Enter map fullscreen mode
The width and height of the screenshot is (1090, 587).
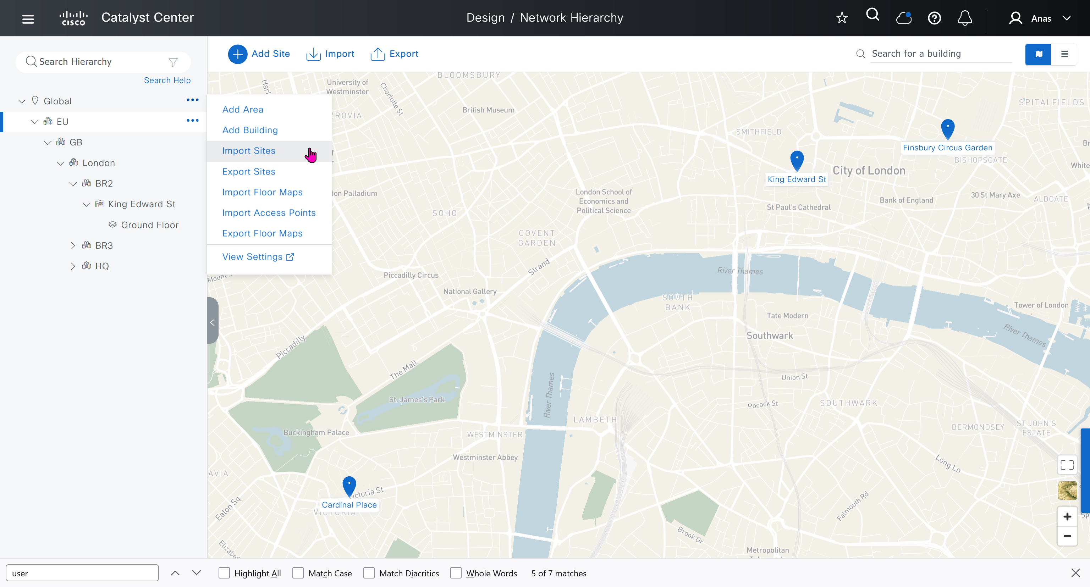click(1067, 465)
